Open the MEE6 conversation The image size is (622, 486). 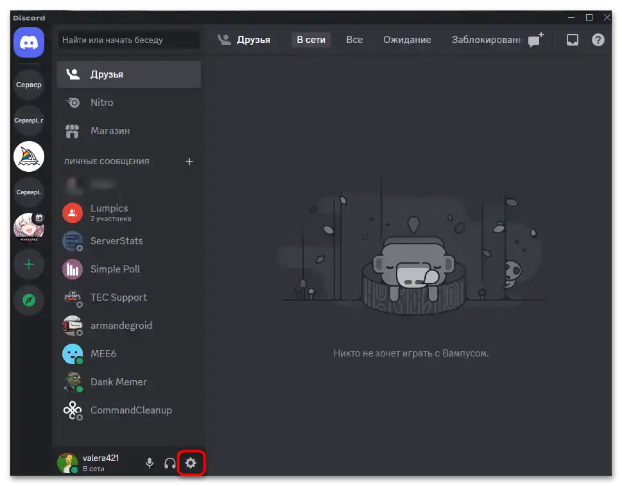pyautogui.click(x=129, y=354)
